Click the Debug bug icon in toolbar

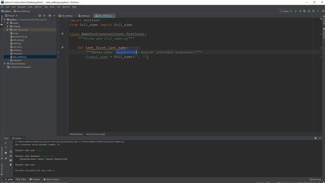[300, 11]
